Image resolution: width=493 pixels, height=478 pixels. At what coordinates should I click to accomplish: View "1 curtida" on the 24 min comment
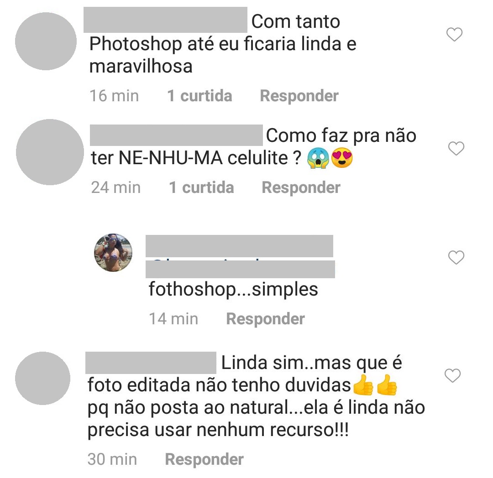(202, 187)
